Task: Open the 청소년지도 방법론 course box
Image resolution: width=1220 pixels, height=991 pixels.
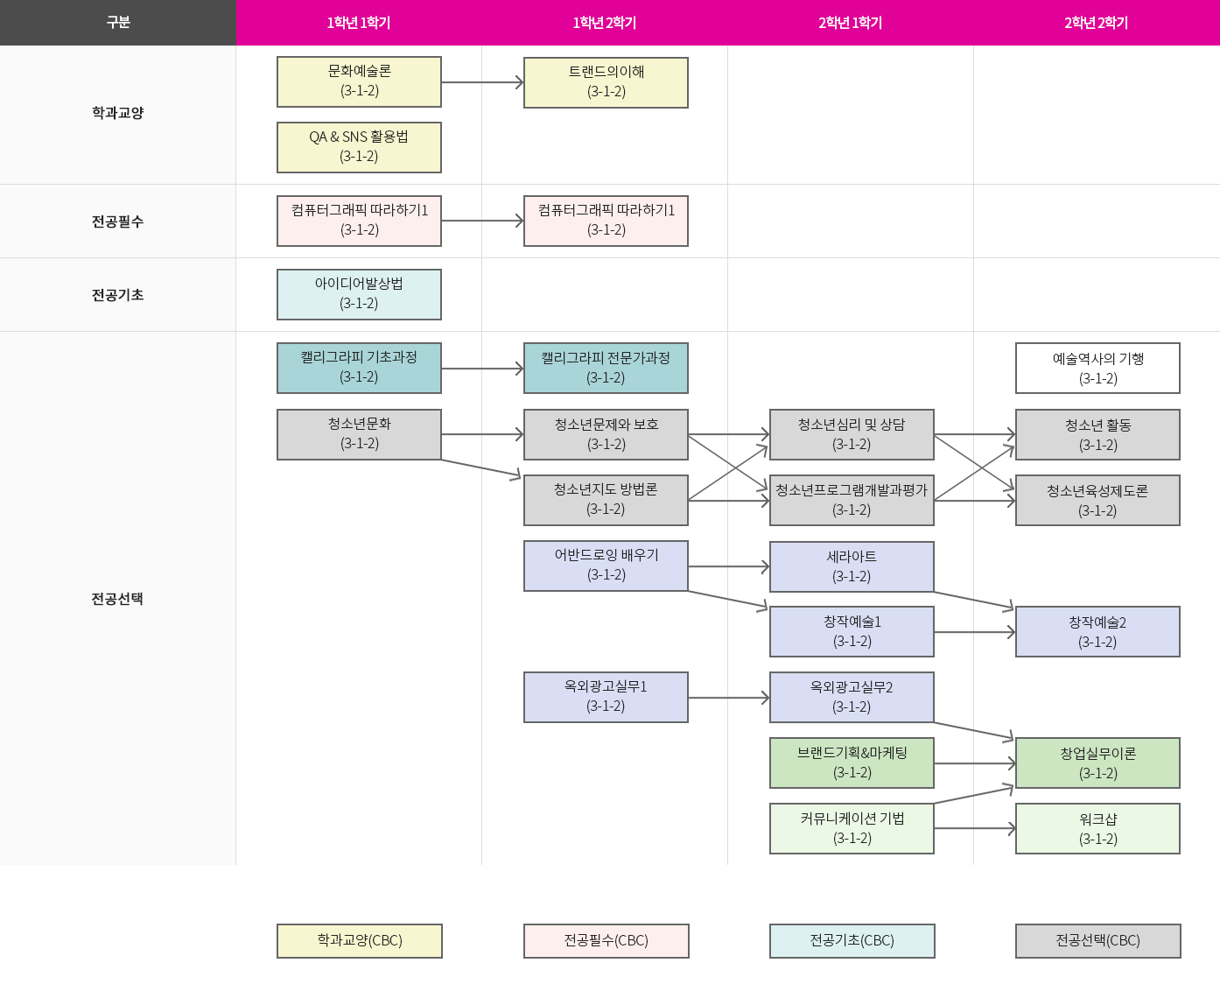Action: pos(606,500)
